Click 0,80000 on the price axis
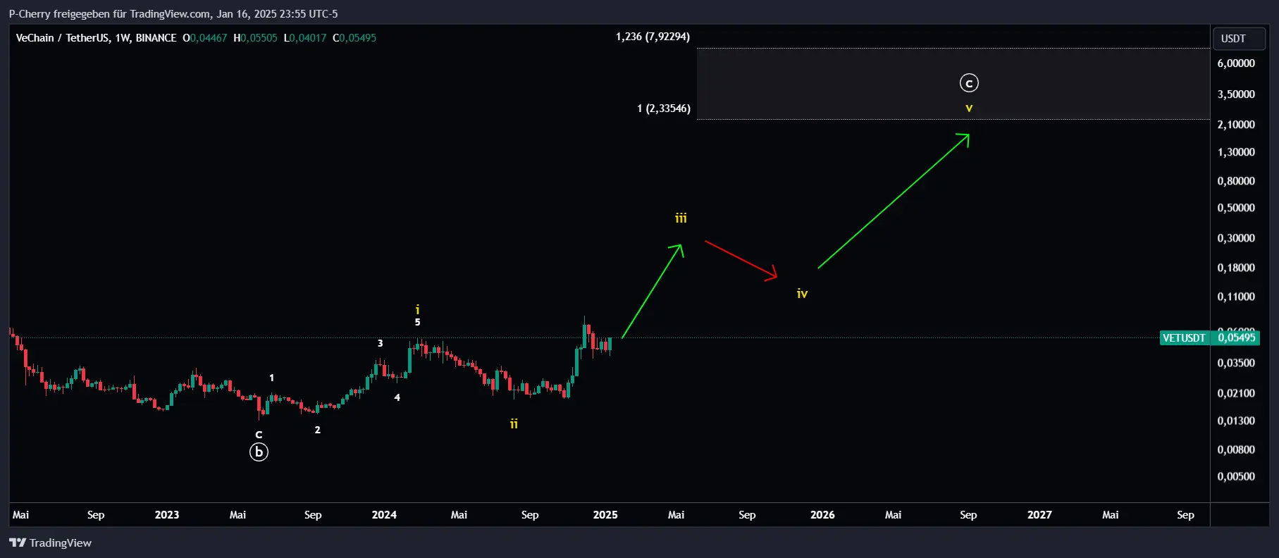Screen dimensions: 1279x558 [x=1236, y=181]
